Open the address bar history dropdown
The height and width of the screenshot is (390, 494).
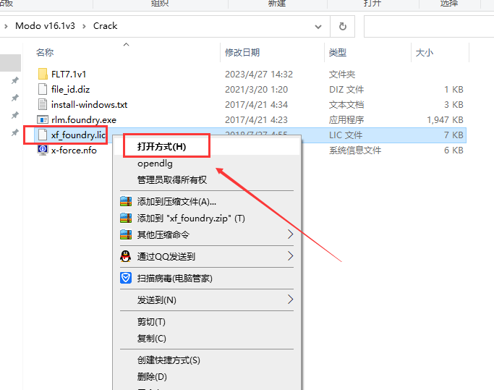coord(318,27)
